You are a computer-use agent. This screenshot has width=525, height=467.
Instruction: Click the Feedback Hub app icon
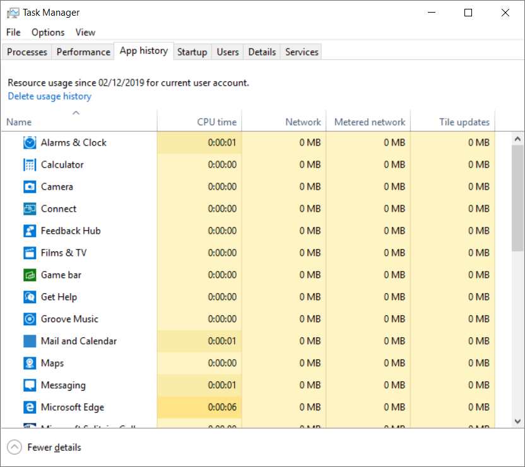pos(30,231)
